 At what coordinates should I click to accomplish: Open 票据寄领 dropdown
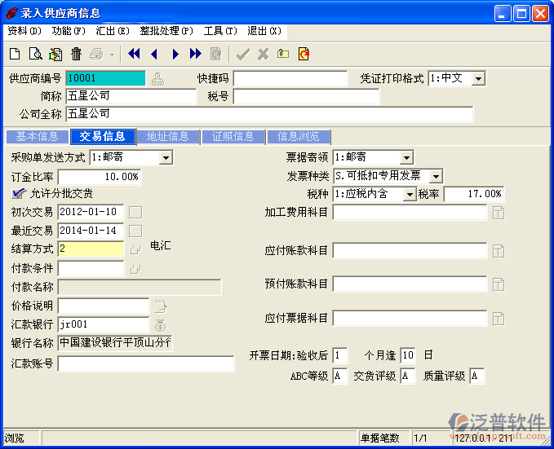[x=406, y=157]
